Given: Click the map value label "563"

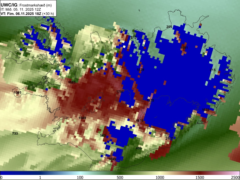Looking at the screenshot, I should (x=103, y=135).
